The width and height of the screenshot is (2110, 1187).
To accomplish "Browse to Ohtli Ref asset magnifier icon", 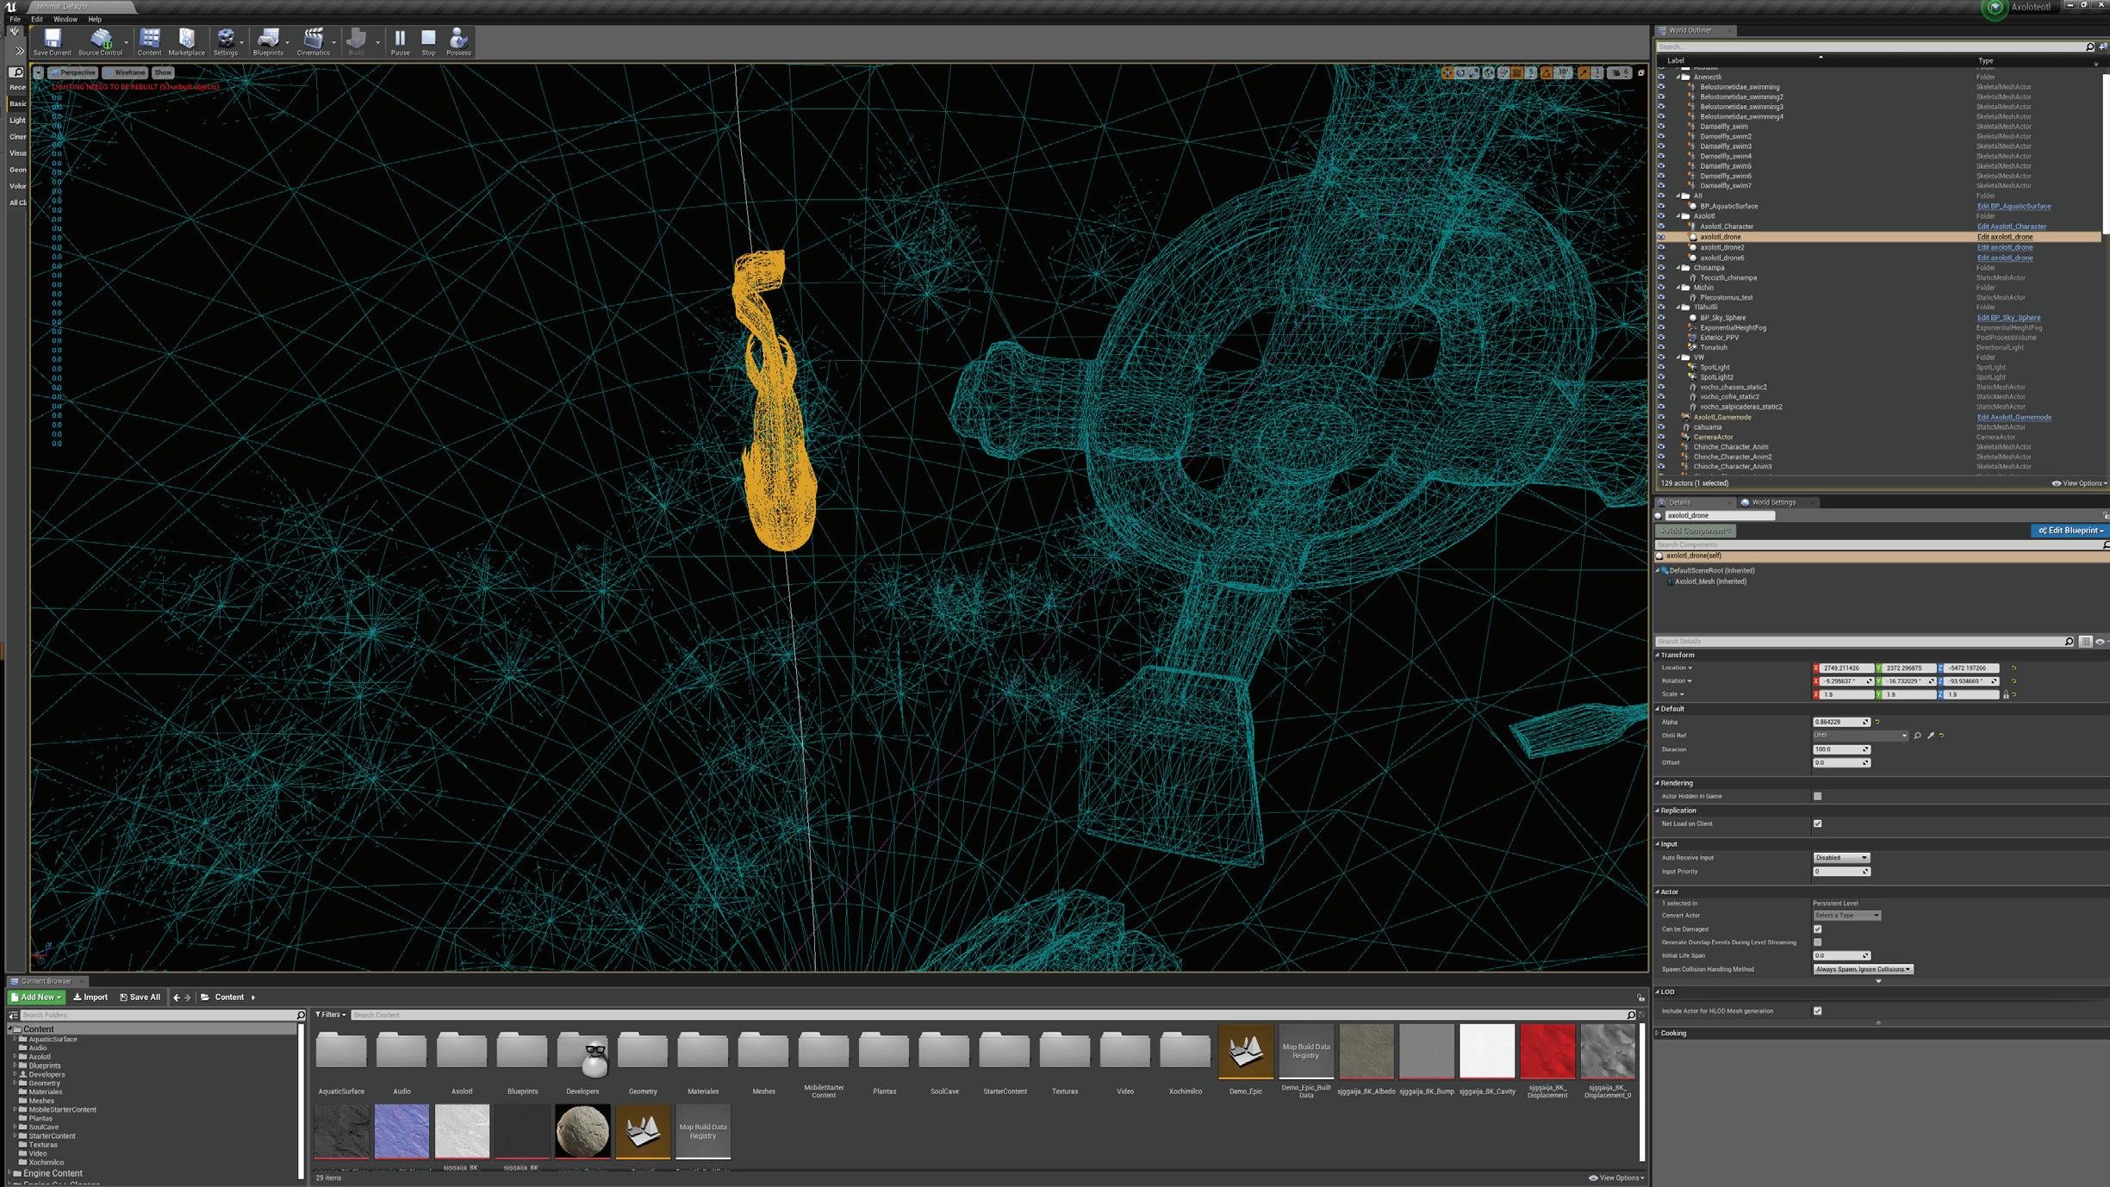I will [x=1917, y=736].
